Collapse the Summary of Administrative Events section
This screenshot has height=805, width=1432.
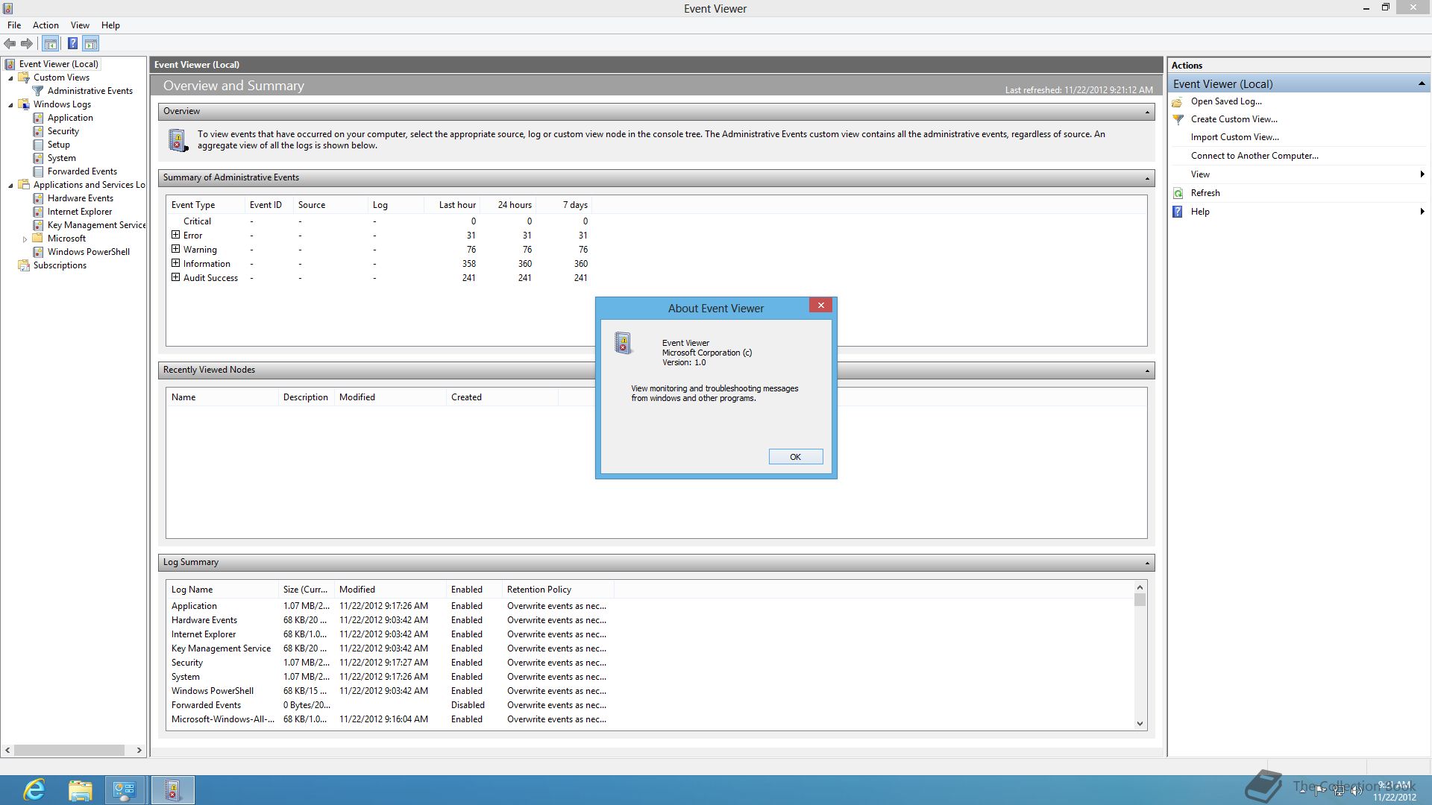point(1147,178)
